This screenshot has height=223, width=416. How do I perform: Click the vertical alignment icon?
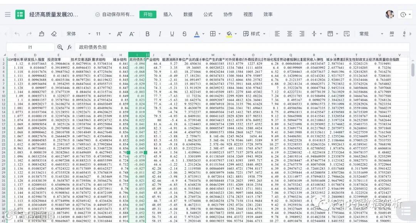[x=314, y=34]
